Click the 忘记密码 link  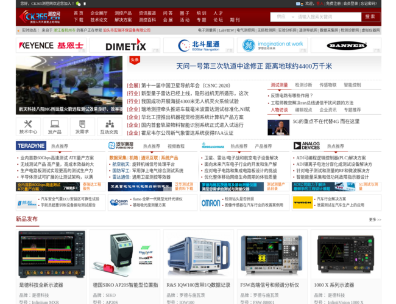369,4
